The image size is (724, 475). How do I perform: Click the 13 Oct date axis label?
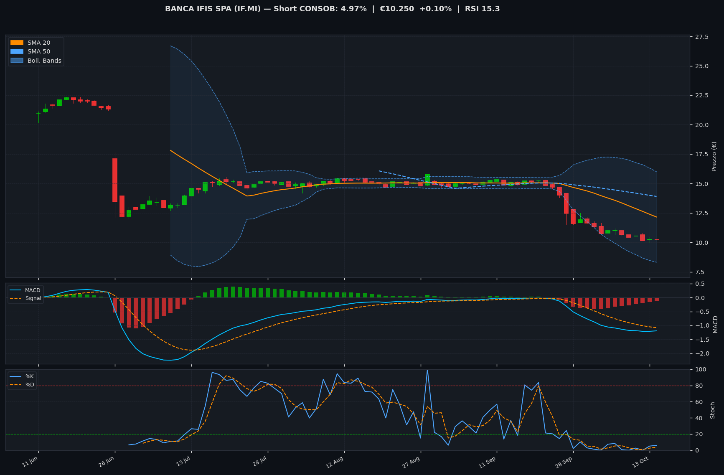coord(640,461)
